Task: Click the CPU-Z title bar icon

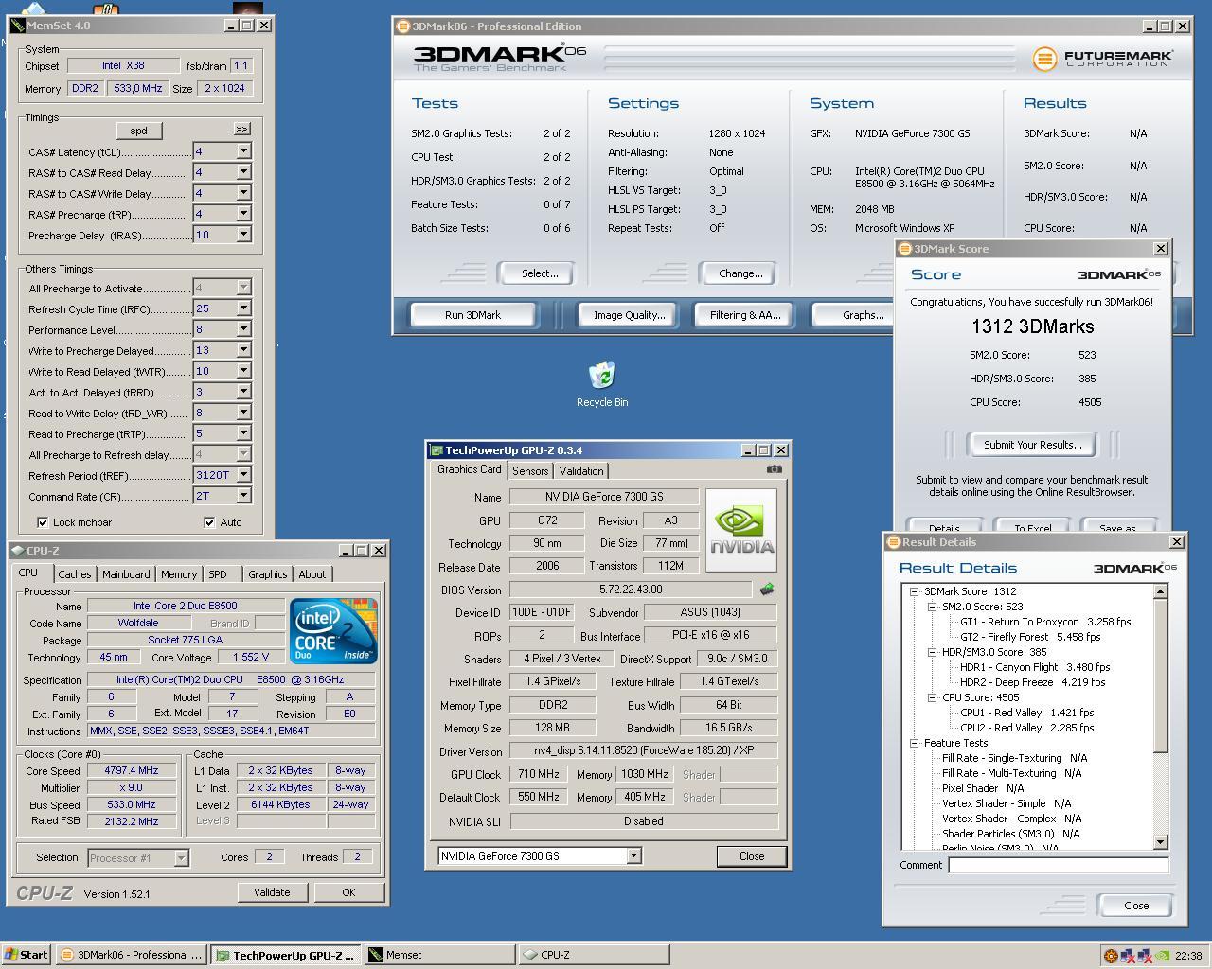Action: tap(17, 550)
